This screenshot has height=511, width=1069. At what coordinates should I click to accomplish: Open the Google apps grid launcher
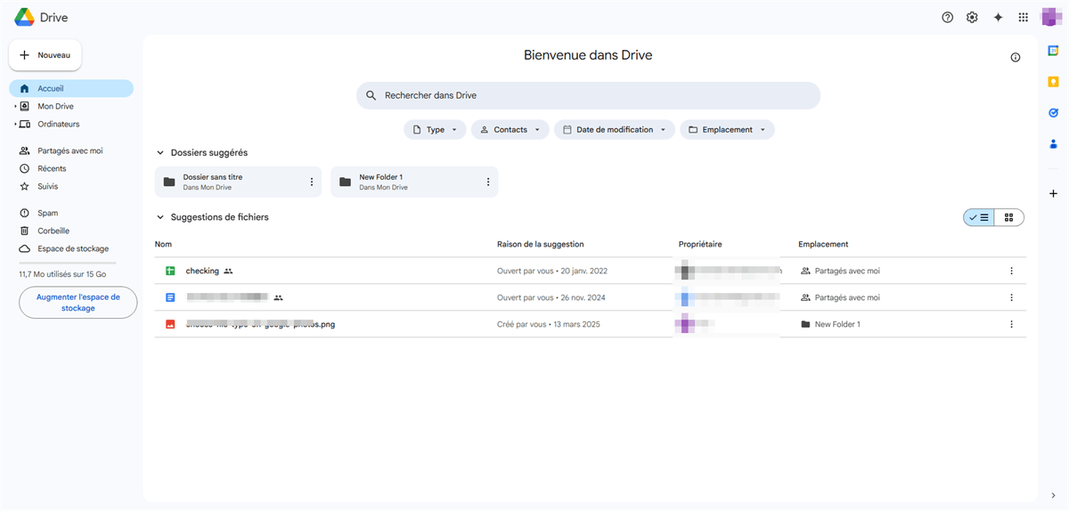click(x=1024, y=18)
